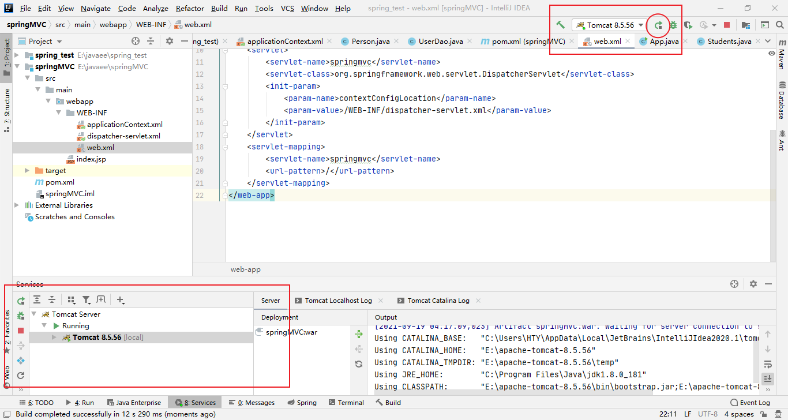Image resolution: width=788 pixels, height=420 pixels.
Task: Toggle soft-wrap in Output console
Action: 768,364
